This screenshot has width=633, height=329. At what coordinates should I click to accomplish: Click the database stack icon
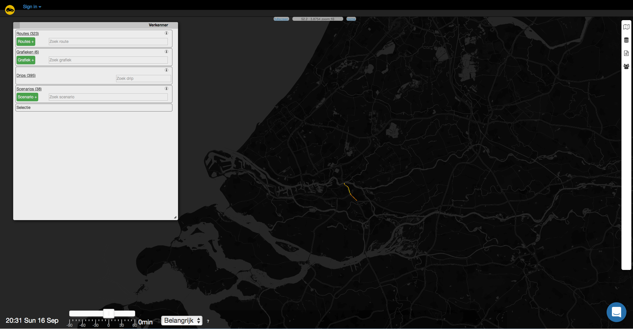tap(626, 40)
